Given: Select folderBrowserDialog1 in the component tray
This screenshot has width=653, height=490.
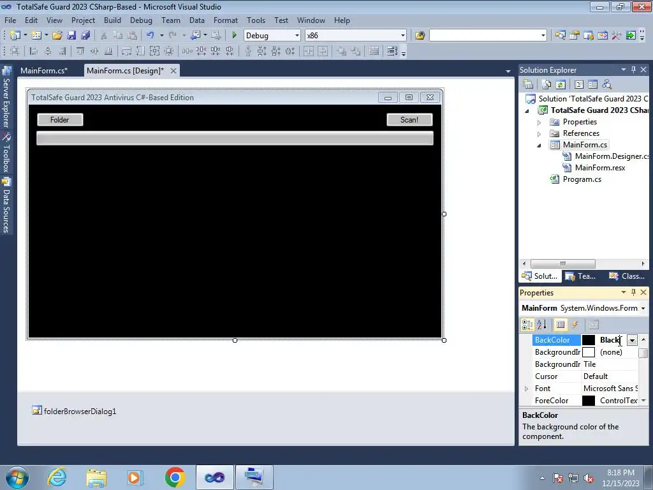Looking at the screenshot, I should pyautogui.click(x=74, y=412).
